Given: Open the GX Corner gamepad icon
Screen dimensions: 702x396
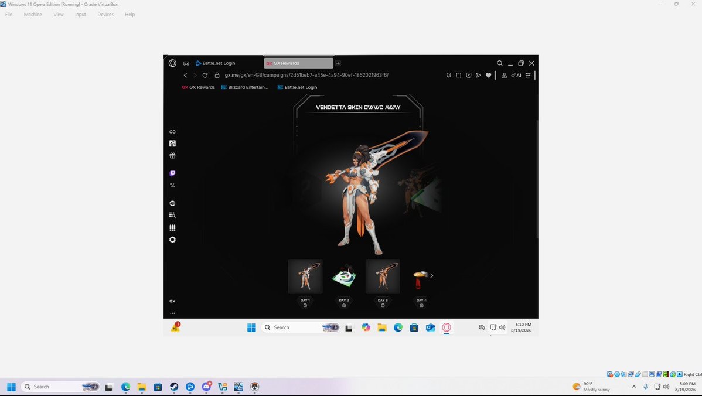Looking at the screenshot, I should (186, 63).
